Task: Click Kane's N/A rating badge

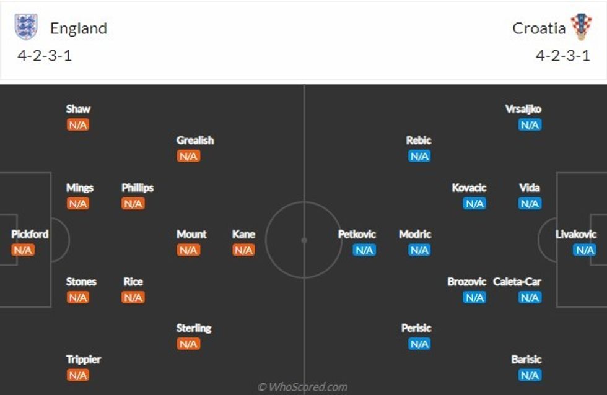Action: point(243,250)
